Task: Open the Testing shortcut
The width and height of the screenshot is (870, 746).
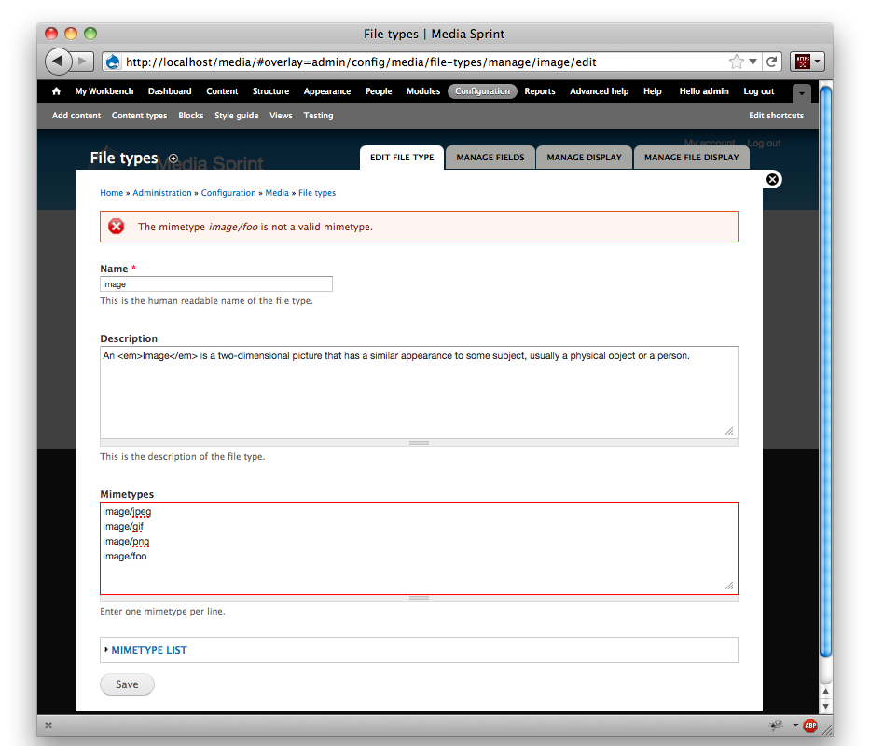Action: click(318, 116)
